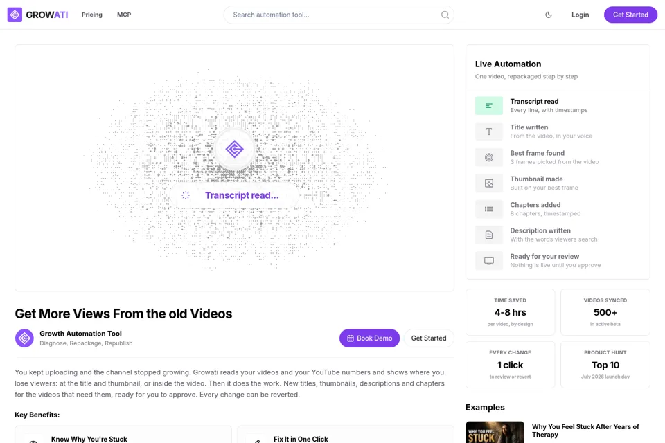The width and height of the screenshot is (665, 443).
Task: Open the Login link
Action: [580, 15]
